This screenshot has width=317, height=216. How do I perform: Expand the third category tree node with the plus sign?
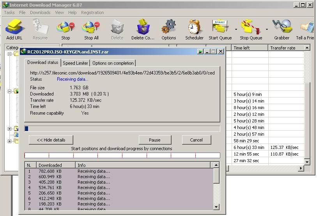pos(9,129)
